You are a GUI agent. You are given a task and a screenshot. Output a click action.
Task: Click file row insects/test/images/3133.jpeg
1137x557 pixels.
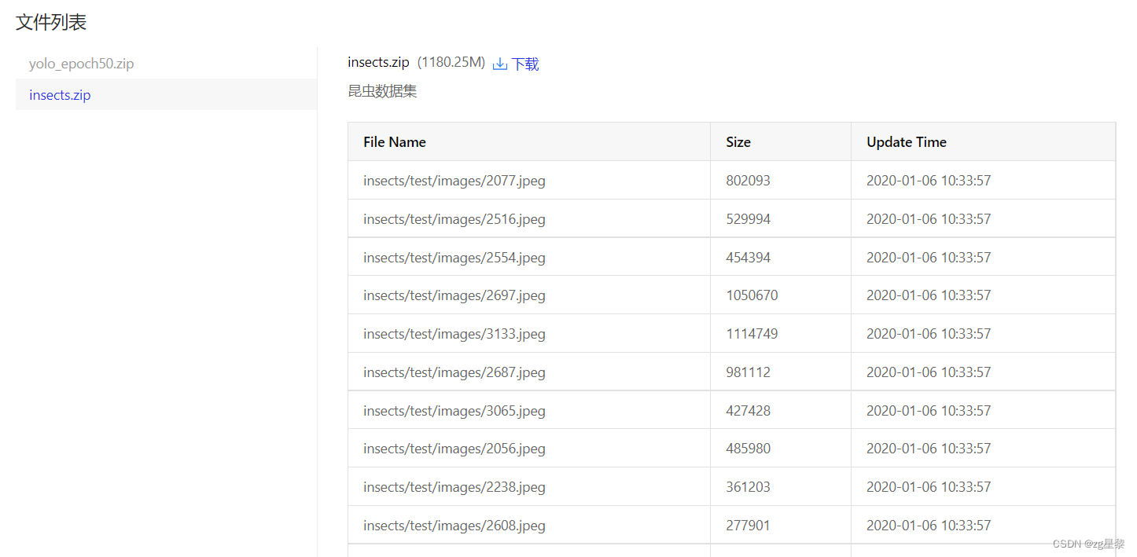coord(731,334)
